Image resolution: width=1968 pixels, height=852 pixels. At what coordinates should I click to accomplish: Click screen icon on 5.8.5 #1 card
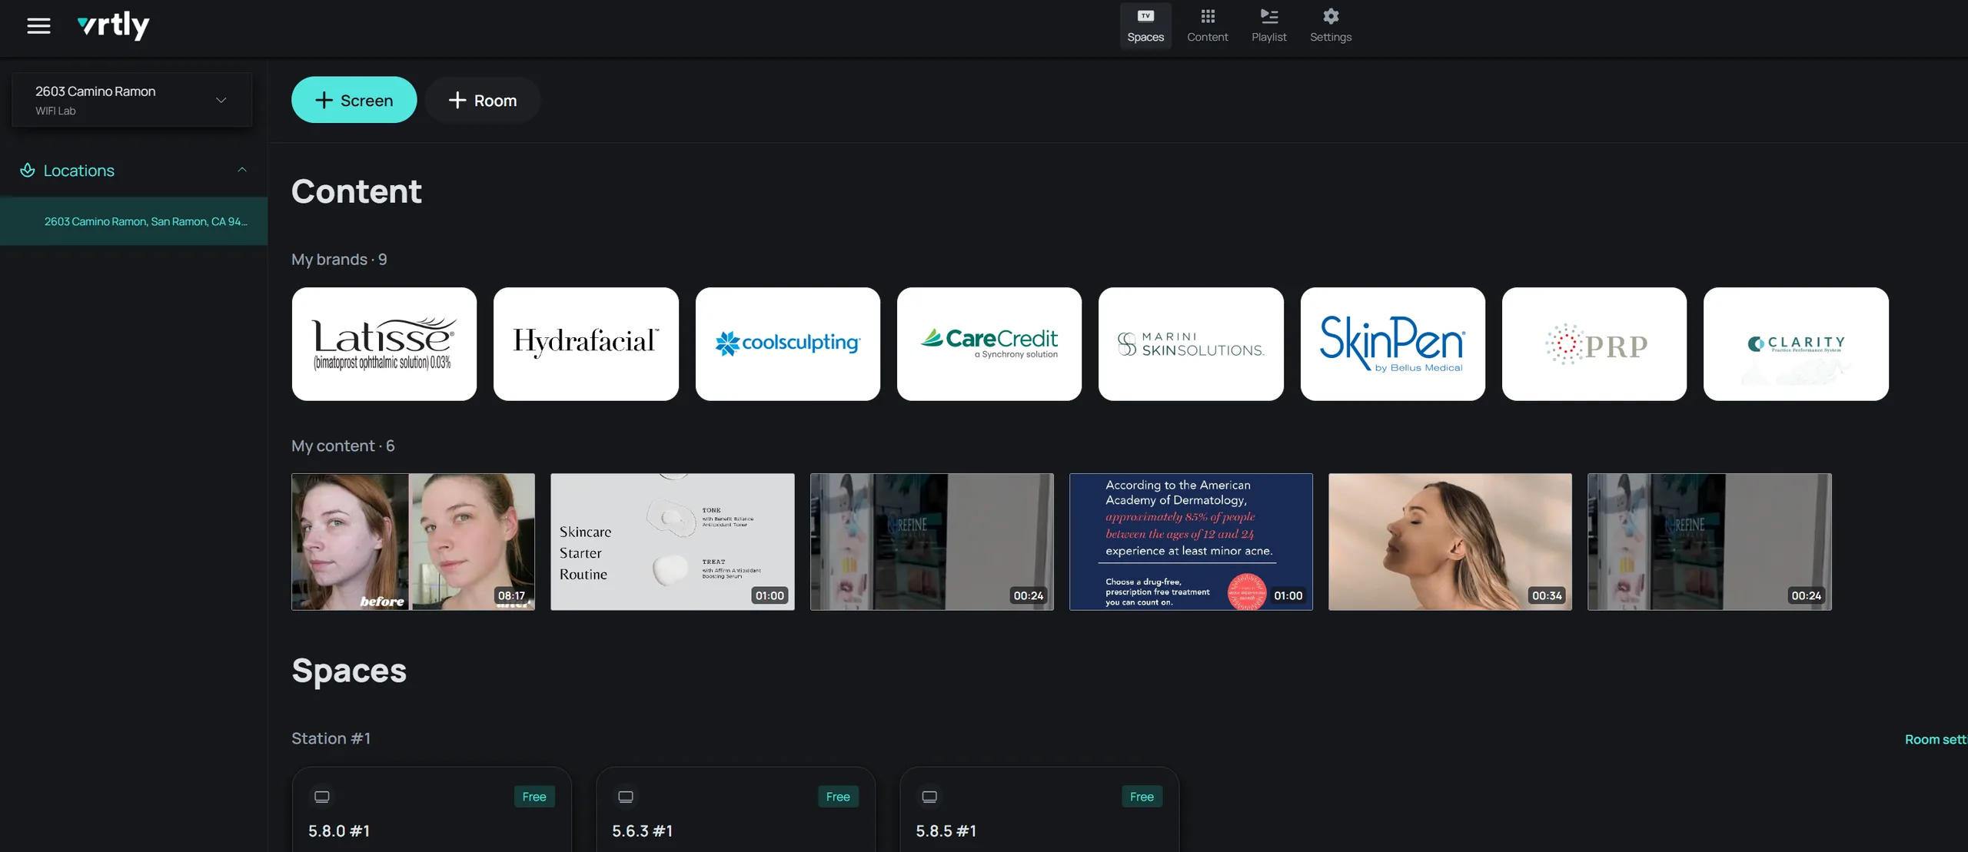click(929, 797)
